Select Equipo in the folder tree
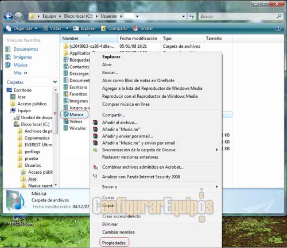This screenshot has width=287, height=248. [24, 110]
